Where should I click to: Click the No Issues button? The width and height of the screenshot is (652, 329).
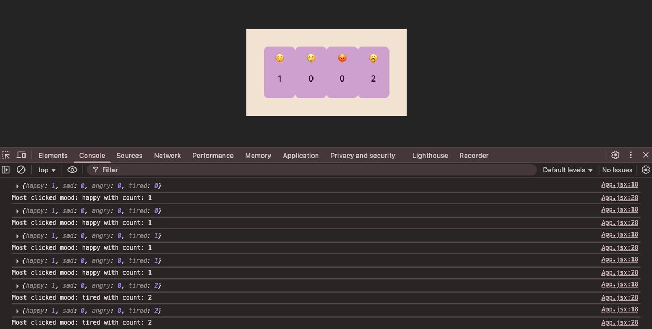[617, 170]
